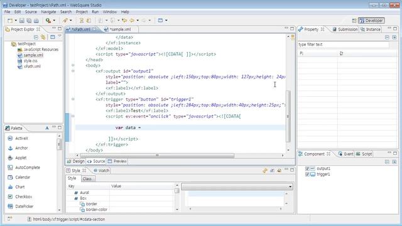Click the Save All toolbar icon

pyautogui.click(x=29, y=21)
